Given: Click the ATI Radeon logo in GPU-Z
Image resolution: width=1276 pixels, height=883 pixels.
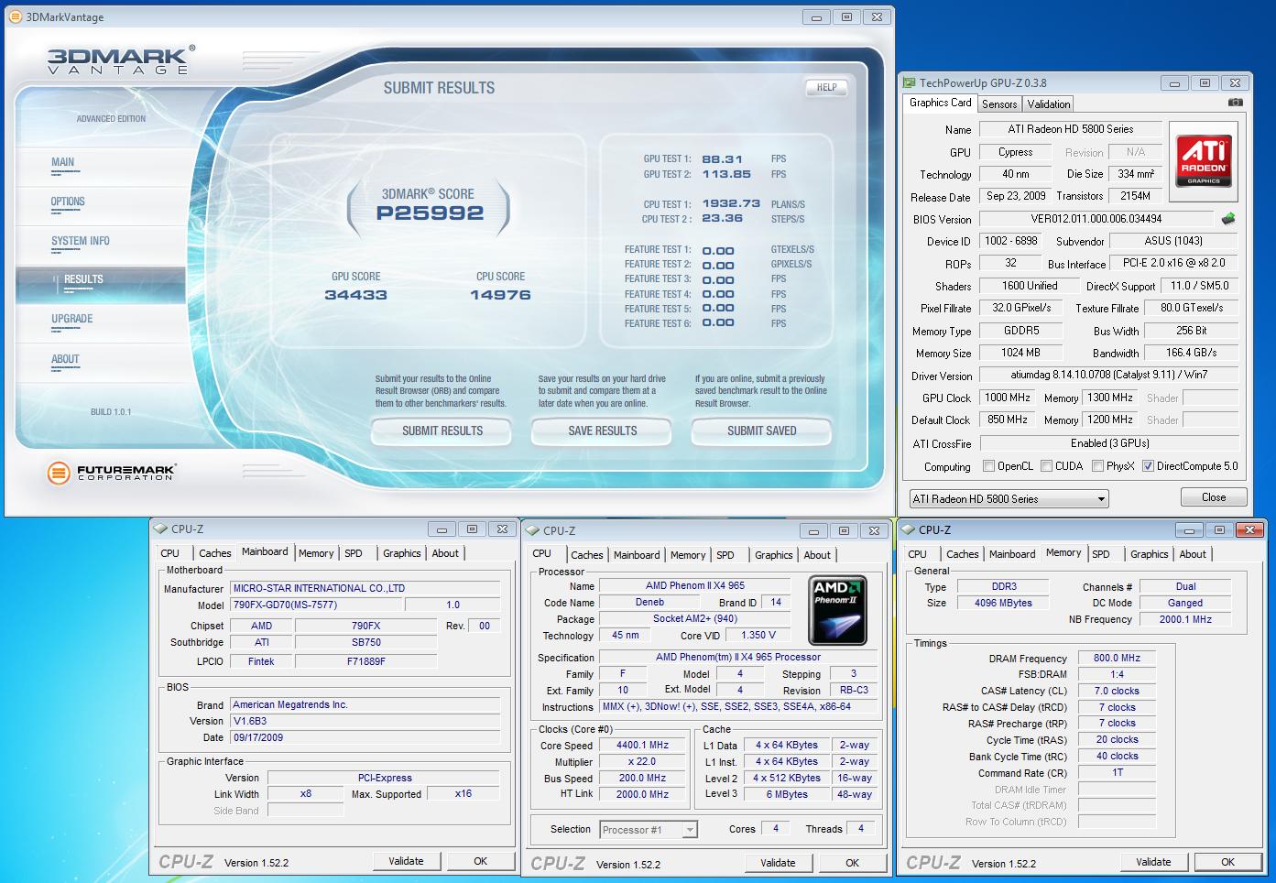Looking at the screenshot, I should pos(1204,162).
